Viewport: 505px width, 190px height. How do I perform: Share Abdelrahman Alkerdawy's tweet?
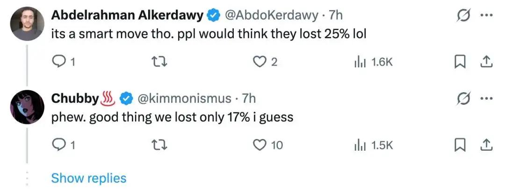click(x=487, y=62)
